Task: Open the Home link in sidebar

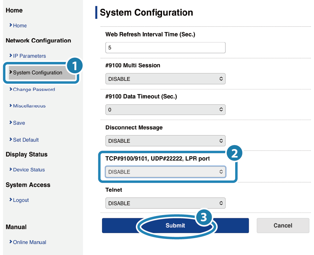Action: (20, 25)
